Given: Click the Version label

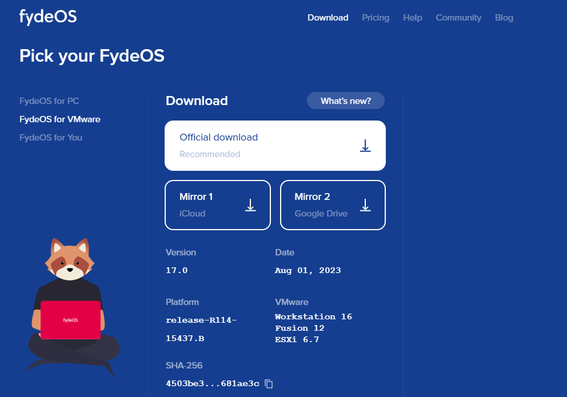Looking at the screenshot, I should (x=181, y=252).
